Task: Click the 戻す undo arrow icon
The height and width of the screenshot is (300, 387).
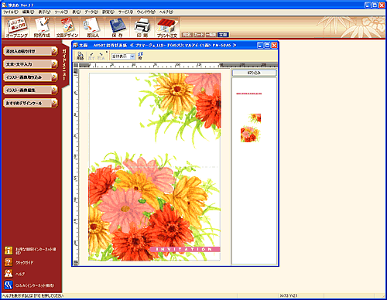Action: [91, 56]
